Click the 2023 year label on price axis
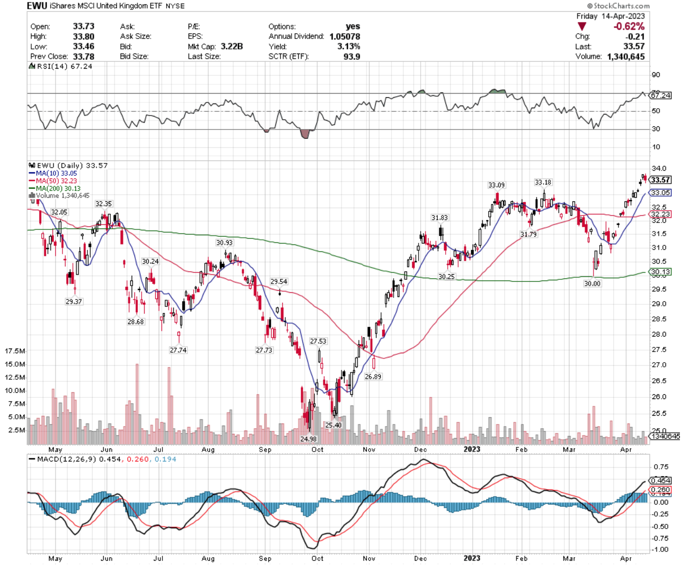Image resolution: width=682 pixels, height=566 pixels. (472, 449)
